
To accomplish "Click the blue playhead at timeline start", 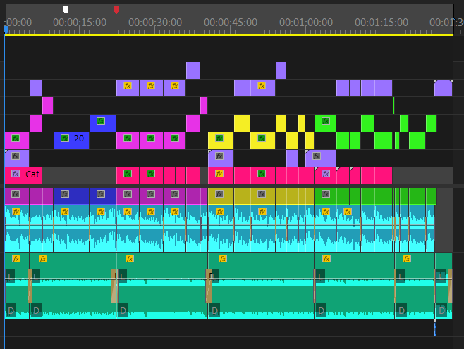I will (6, 30).
